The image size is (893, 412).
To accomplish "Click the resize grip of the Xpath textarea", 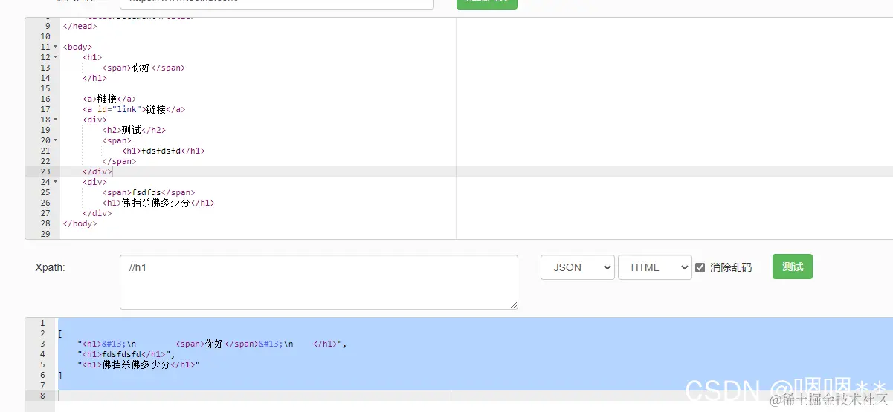I will point(513,304).
